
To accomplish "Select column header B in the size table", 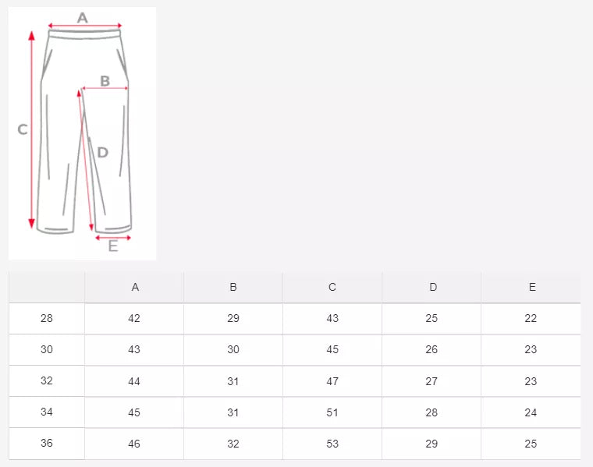I will pos(233,287).
